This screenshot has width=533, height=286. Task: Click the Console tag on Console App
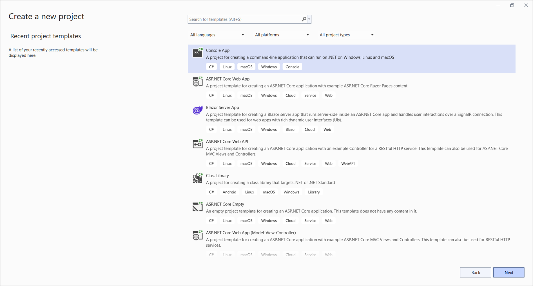[292, 67]
